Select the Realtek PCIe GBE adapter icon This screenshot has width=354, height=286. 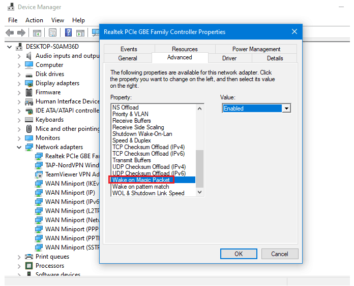(x=39, y=156)
